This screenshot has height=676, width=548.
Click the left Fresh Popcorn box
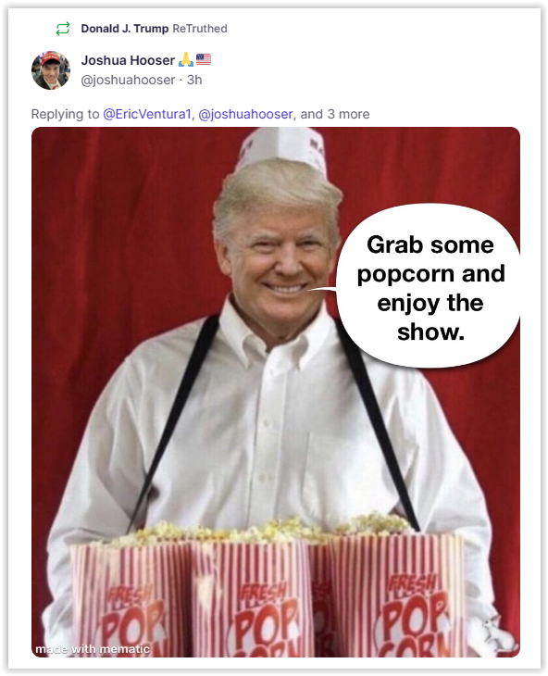coord(131,597)
